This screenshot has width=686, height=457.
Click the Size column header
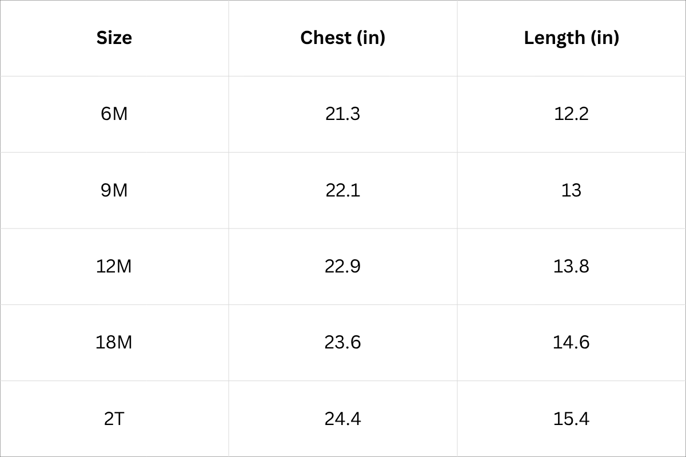(x=114, y=38)
